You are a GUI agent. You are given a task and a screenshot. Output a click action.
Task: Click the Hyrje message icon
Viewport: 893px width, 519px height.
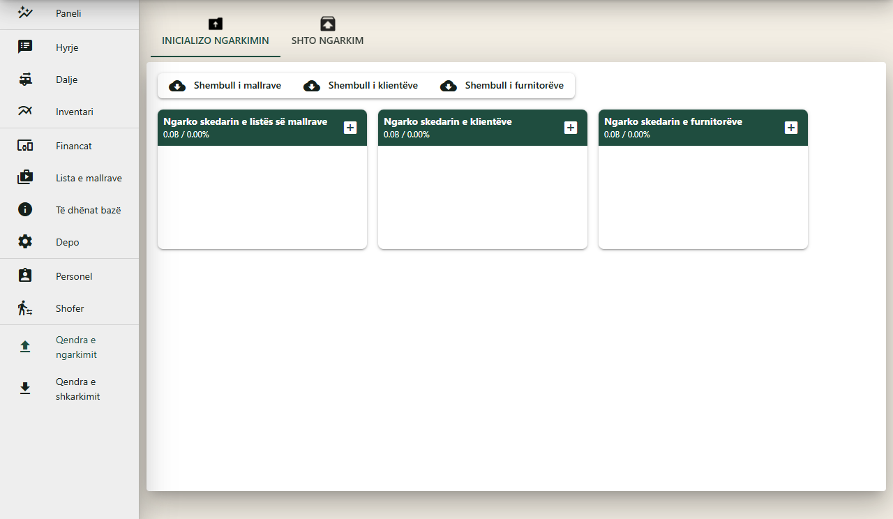pyautogui.click(x=25, y=47)
